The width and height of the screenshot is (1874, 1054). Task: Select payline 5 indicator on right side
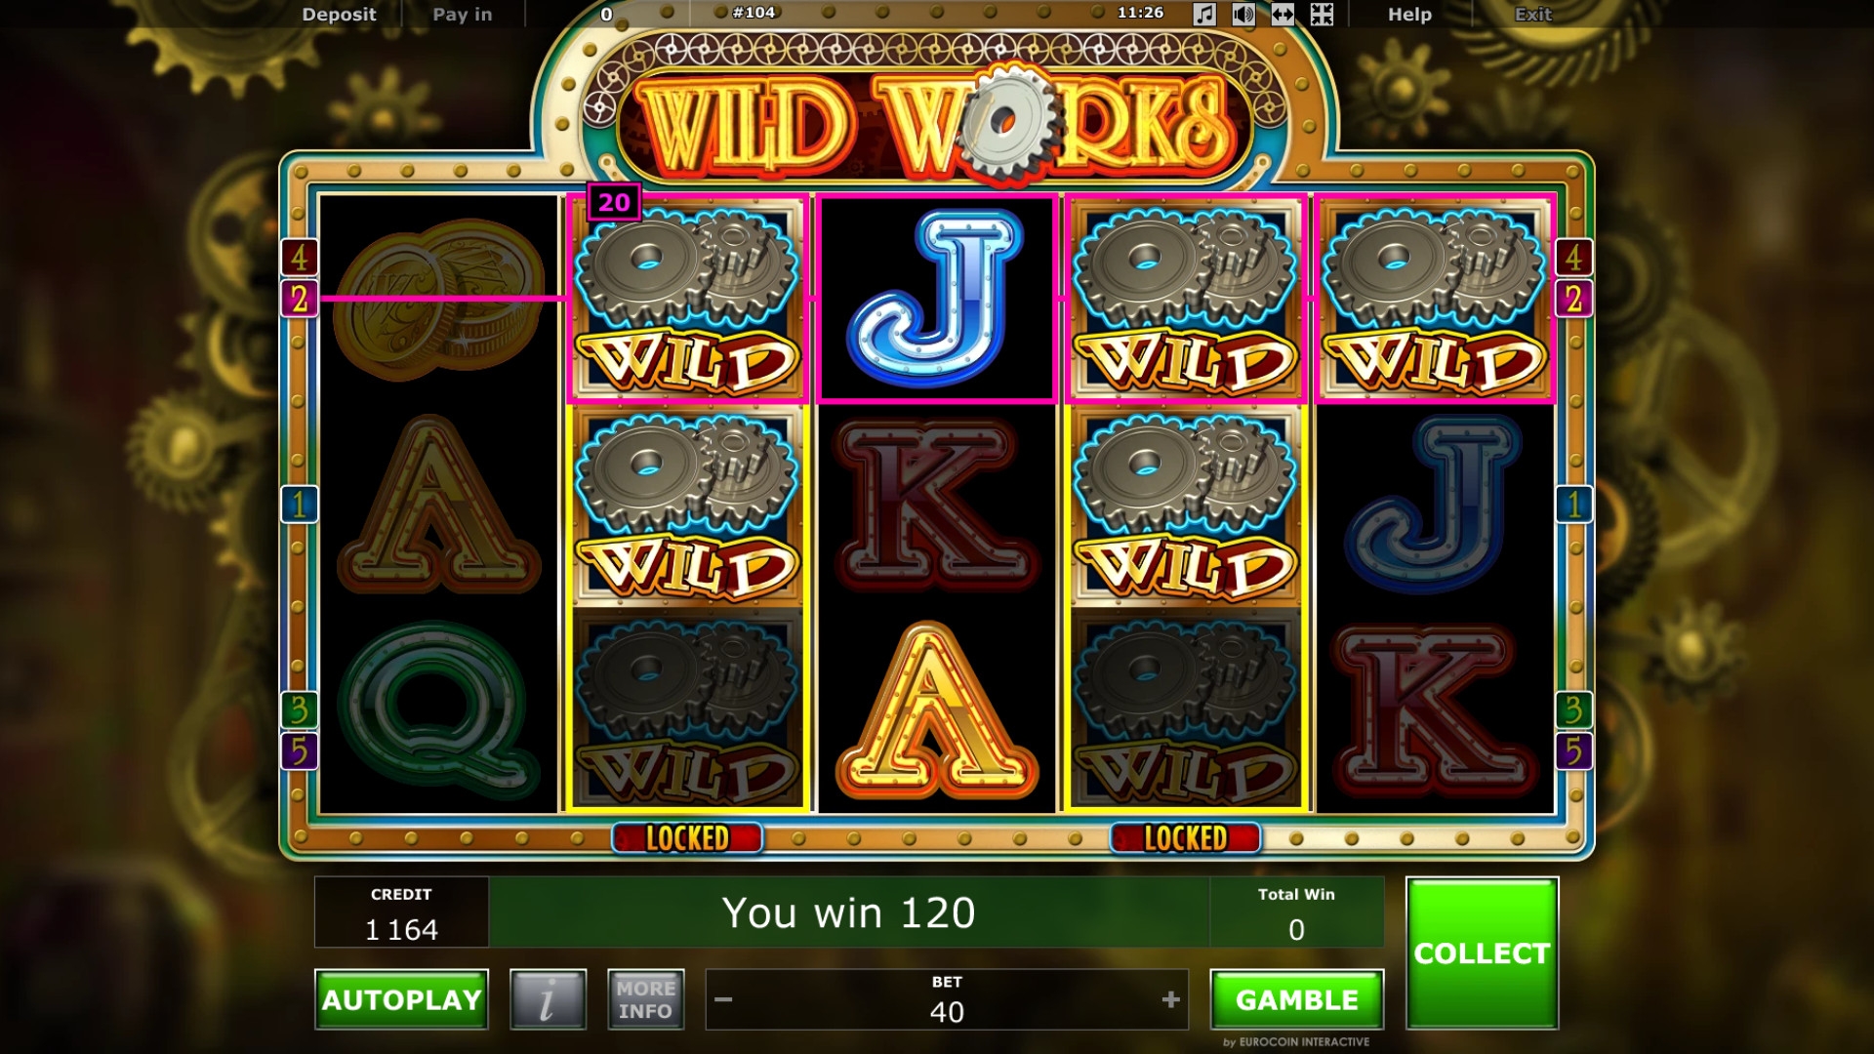1573,751
